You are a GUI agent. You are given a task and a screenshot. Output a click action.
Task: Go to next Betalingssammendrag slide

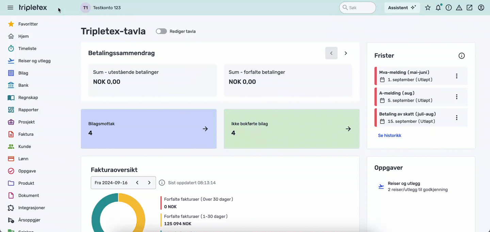pos(346,53)
